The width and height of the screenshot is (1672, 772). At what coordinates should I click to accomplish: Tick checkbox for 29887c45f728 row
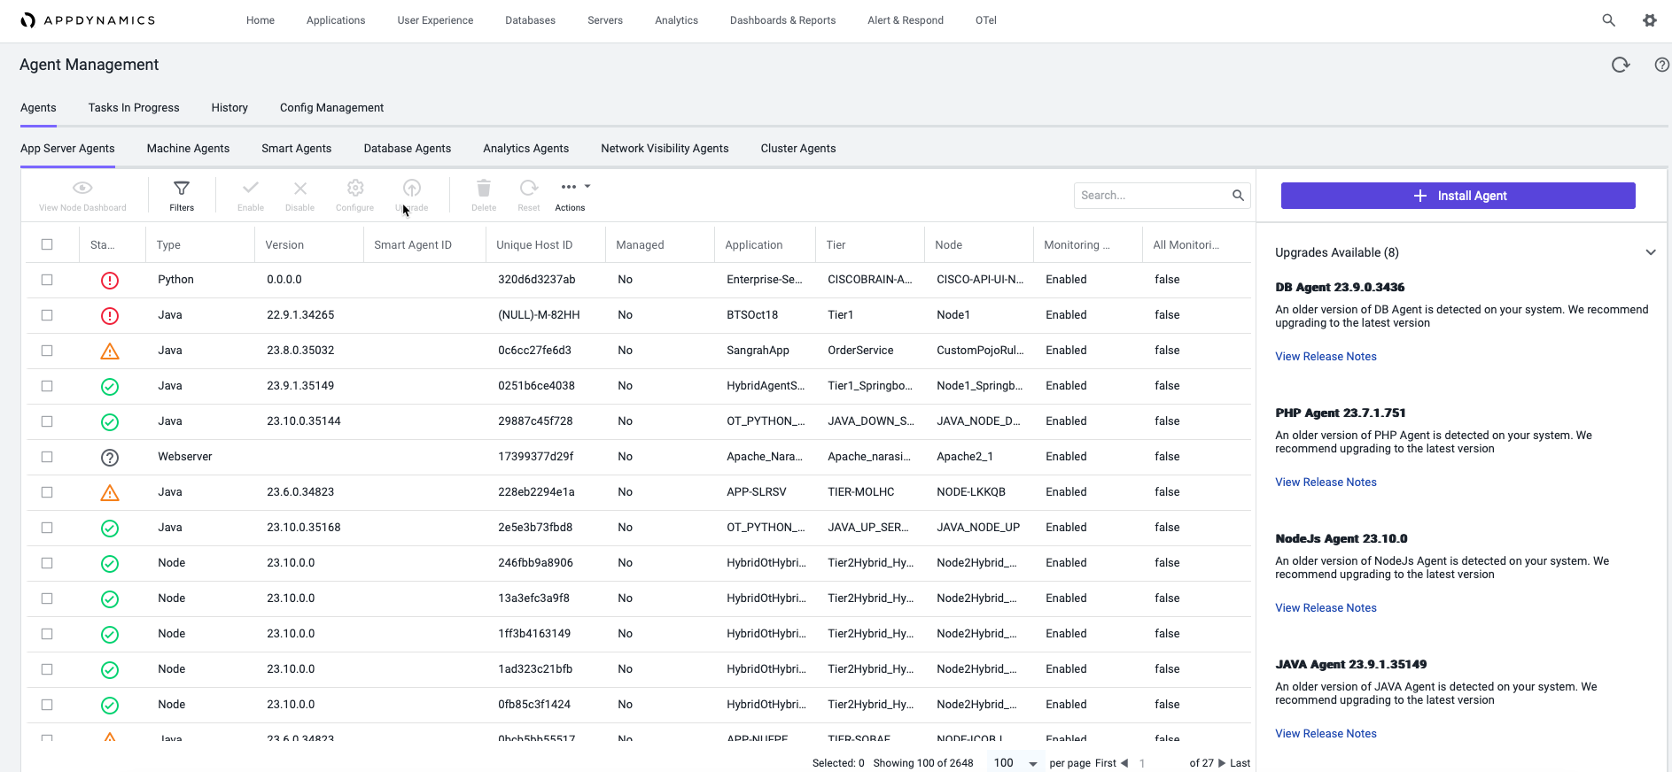(x=47, y=421)
